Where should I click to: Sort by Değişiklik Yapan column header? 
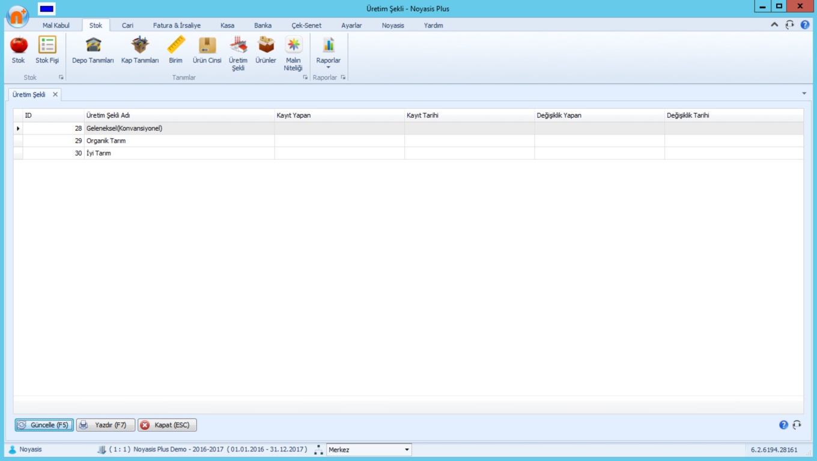click(x=600, y=115)
